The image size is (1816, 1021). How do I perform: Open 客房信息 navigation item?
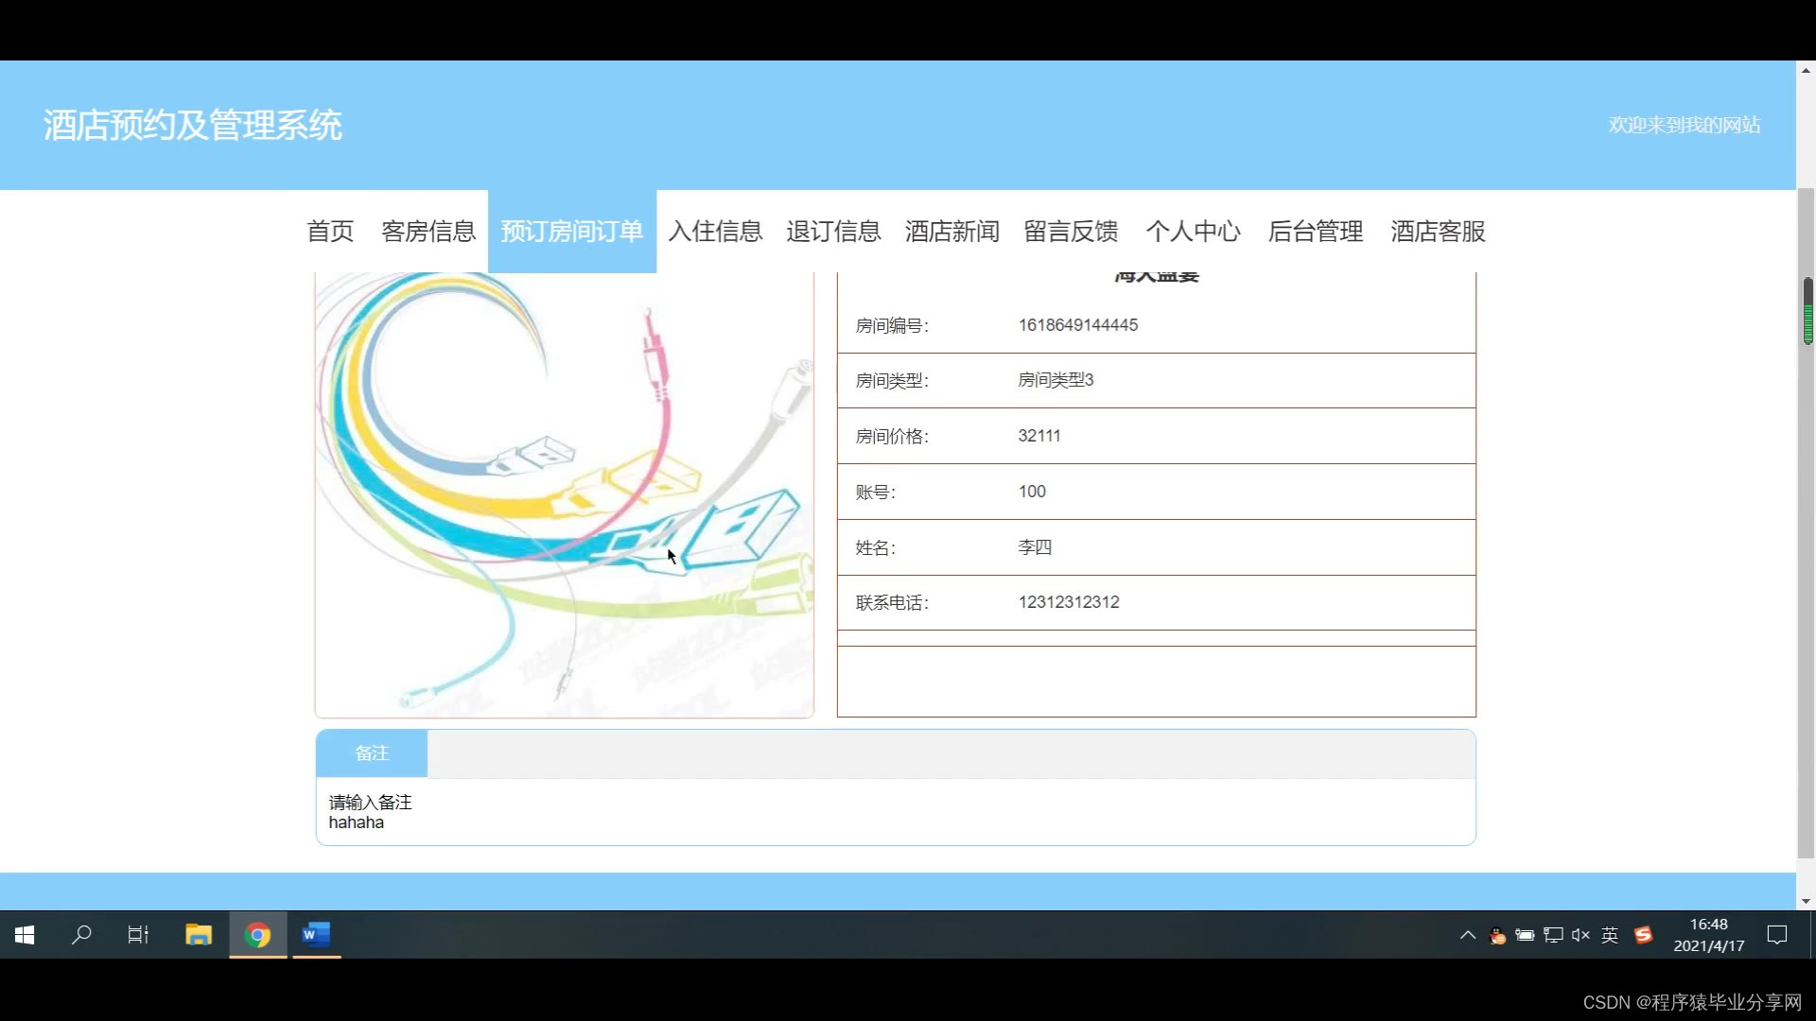pyautogui.click(x=428, y=232)
